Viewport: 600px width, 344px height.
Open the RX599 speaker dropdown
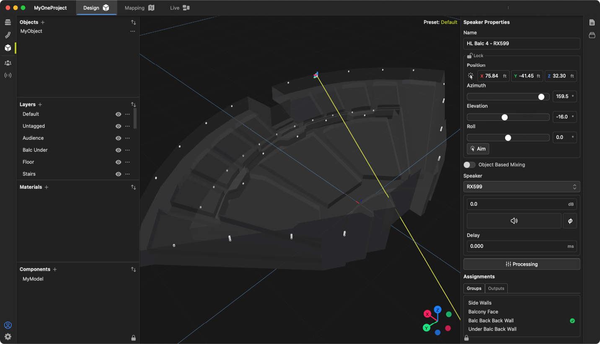coord(521,187)
